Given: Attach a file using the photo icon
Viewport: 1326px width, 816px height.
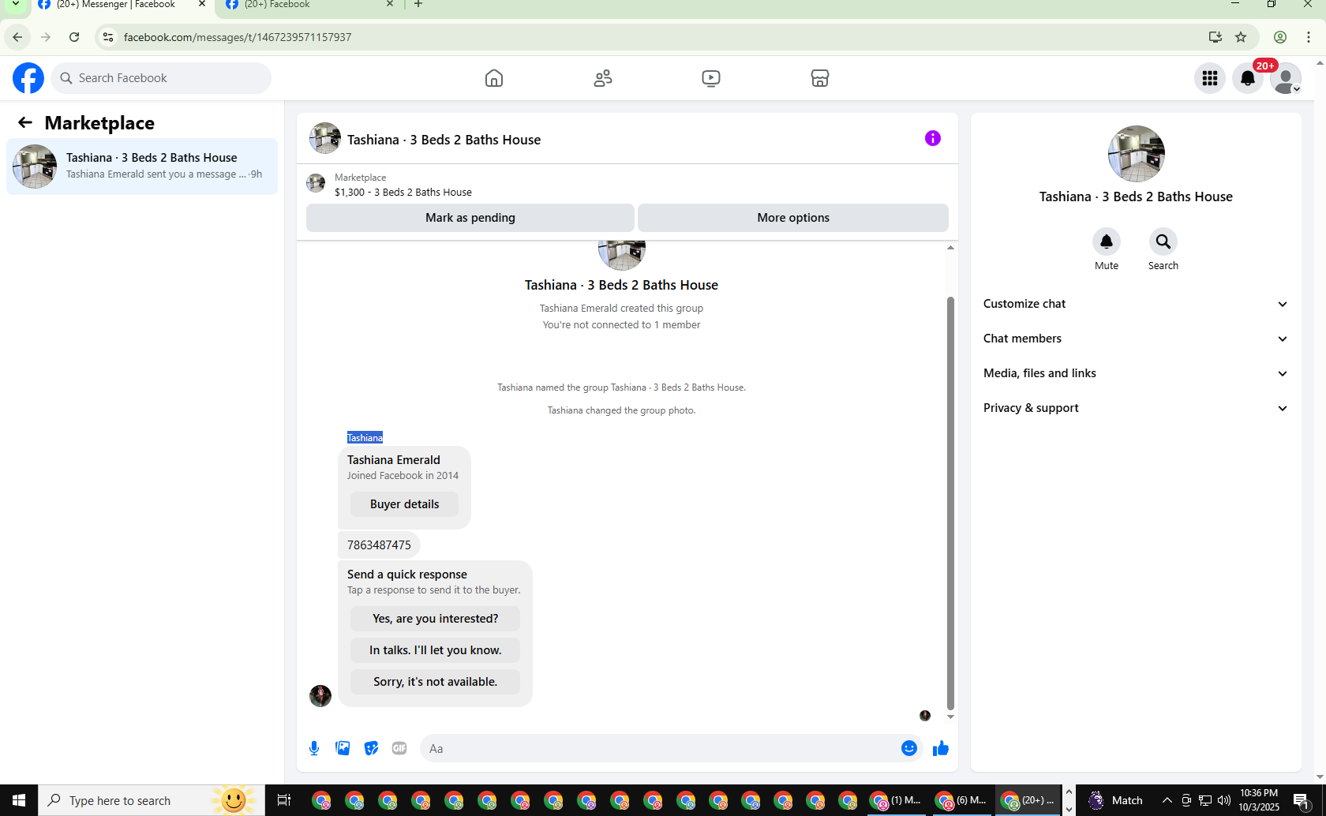Looking at the screenshot, I should click(343, 748).
